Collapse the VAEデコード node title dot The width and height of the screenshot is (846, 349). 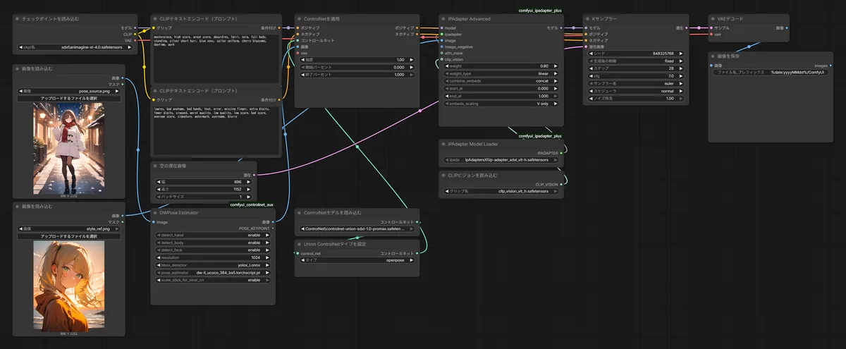coord(713,18)
